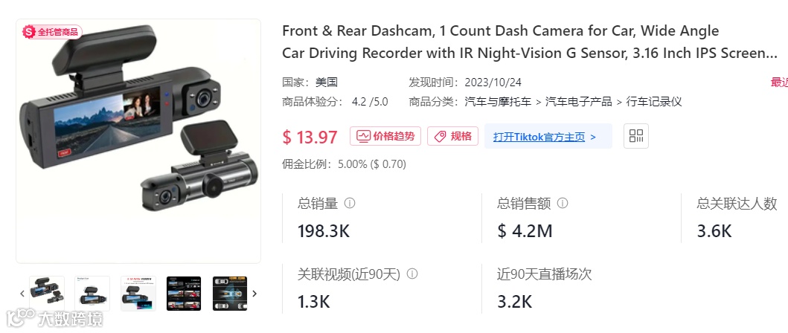This screenshot has height=333, width=788.
Task: Click info icon next to 总销售额
Action: point(563,204)
